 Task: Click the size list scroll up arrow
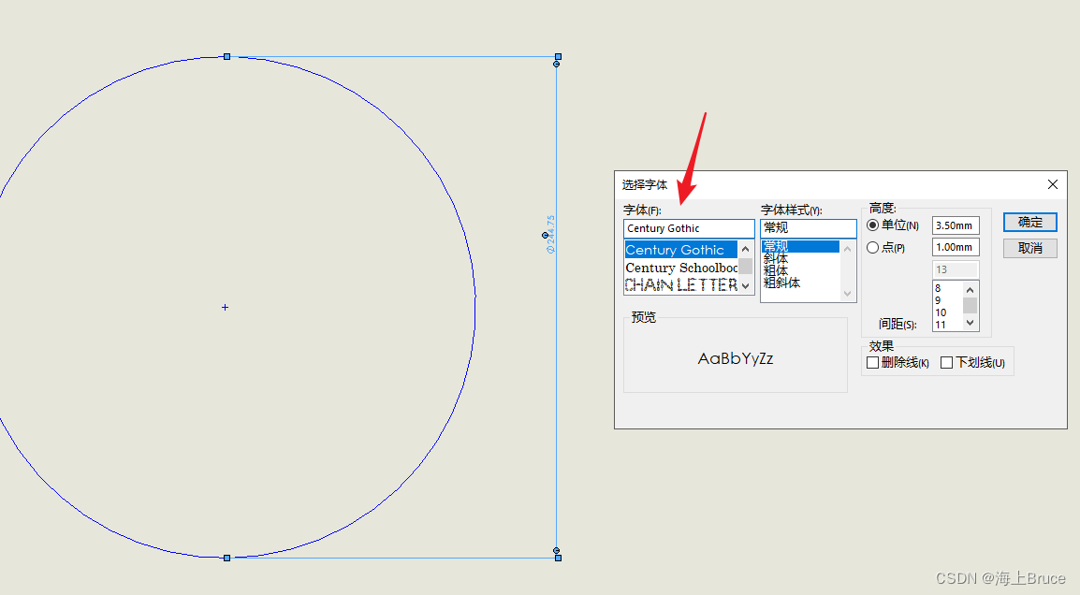click(970, 290)
